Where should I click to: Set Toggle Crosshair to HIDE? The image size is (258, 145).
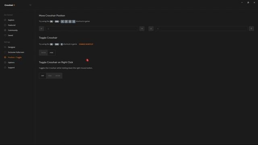click(52, 53)
